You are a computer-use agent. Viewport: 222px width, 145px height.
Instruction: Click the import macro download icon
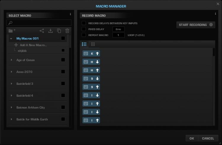tap(50, 31)
